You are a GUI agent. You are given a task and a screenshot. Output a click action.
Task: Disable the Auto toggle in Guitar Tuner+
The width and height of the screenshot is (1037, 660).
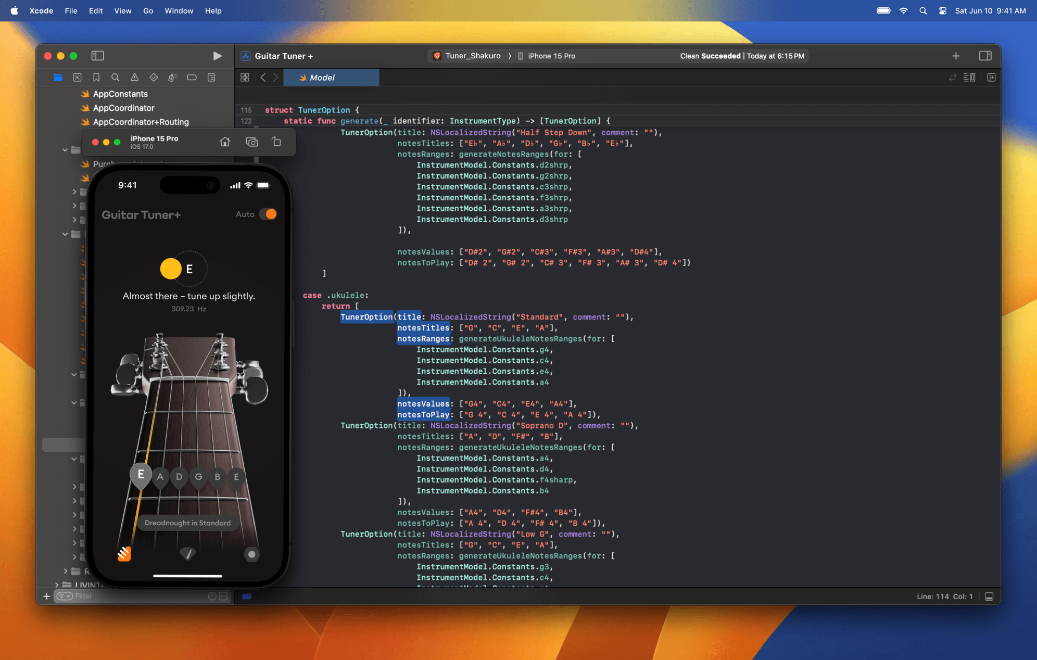click(269, 214)
